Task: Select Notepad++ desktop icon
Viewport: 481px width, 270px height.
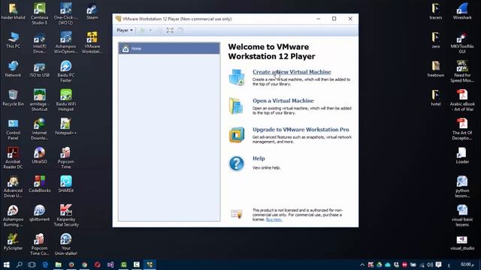Action: pos(66,127)
